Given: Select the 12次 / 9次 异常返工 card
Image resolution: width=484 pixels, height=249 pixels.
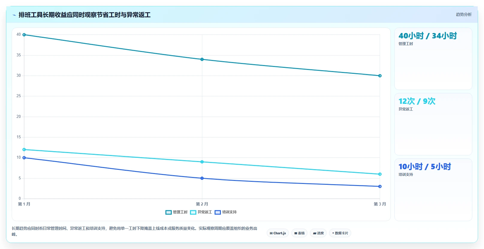Looking at the screenshot, I should 433,124.
